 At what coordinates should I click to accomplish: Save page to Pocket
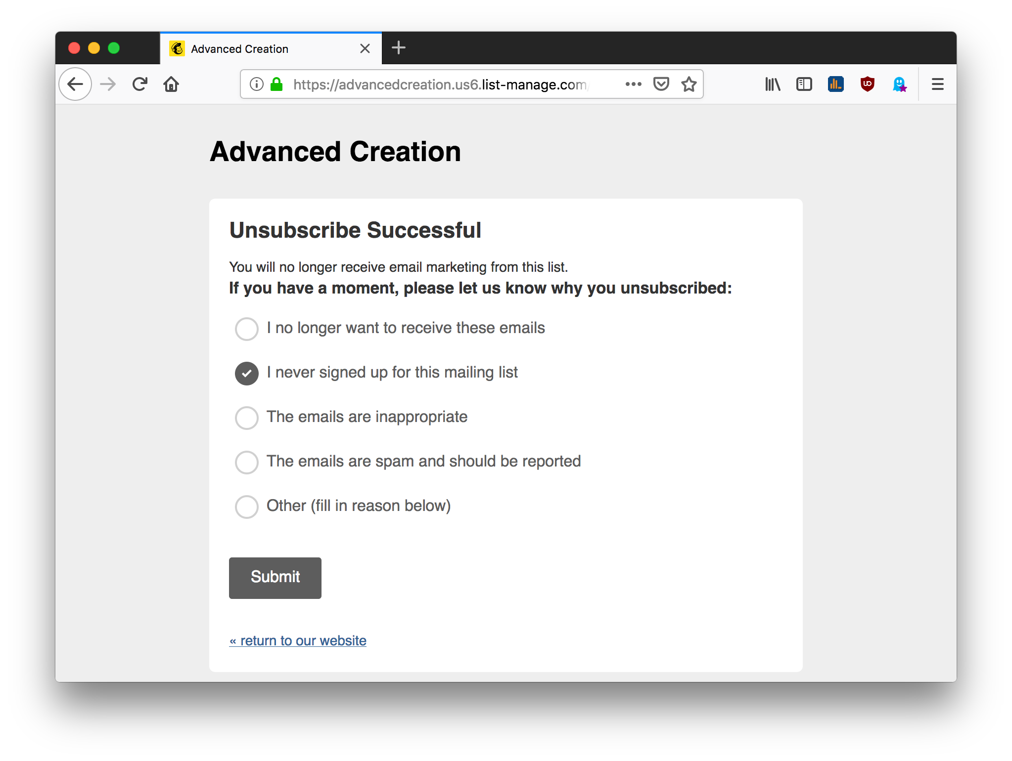[661, 84]
